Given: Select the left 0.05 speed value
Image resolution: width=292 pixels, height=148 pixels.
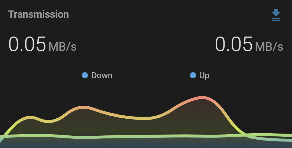Looking at the screenshot, I should [x=27, y=44].
